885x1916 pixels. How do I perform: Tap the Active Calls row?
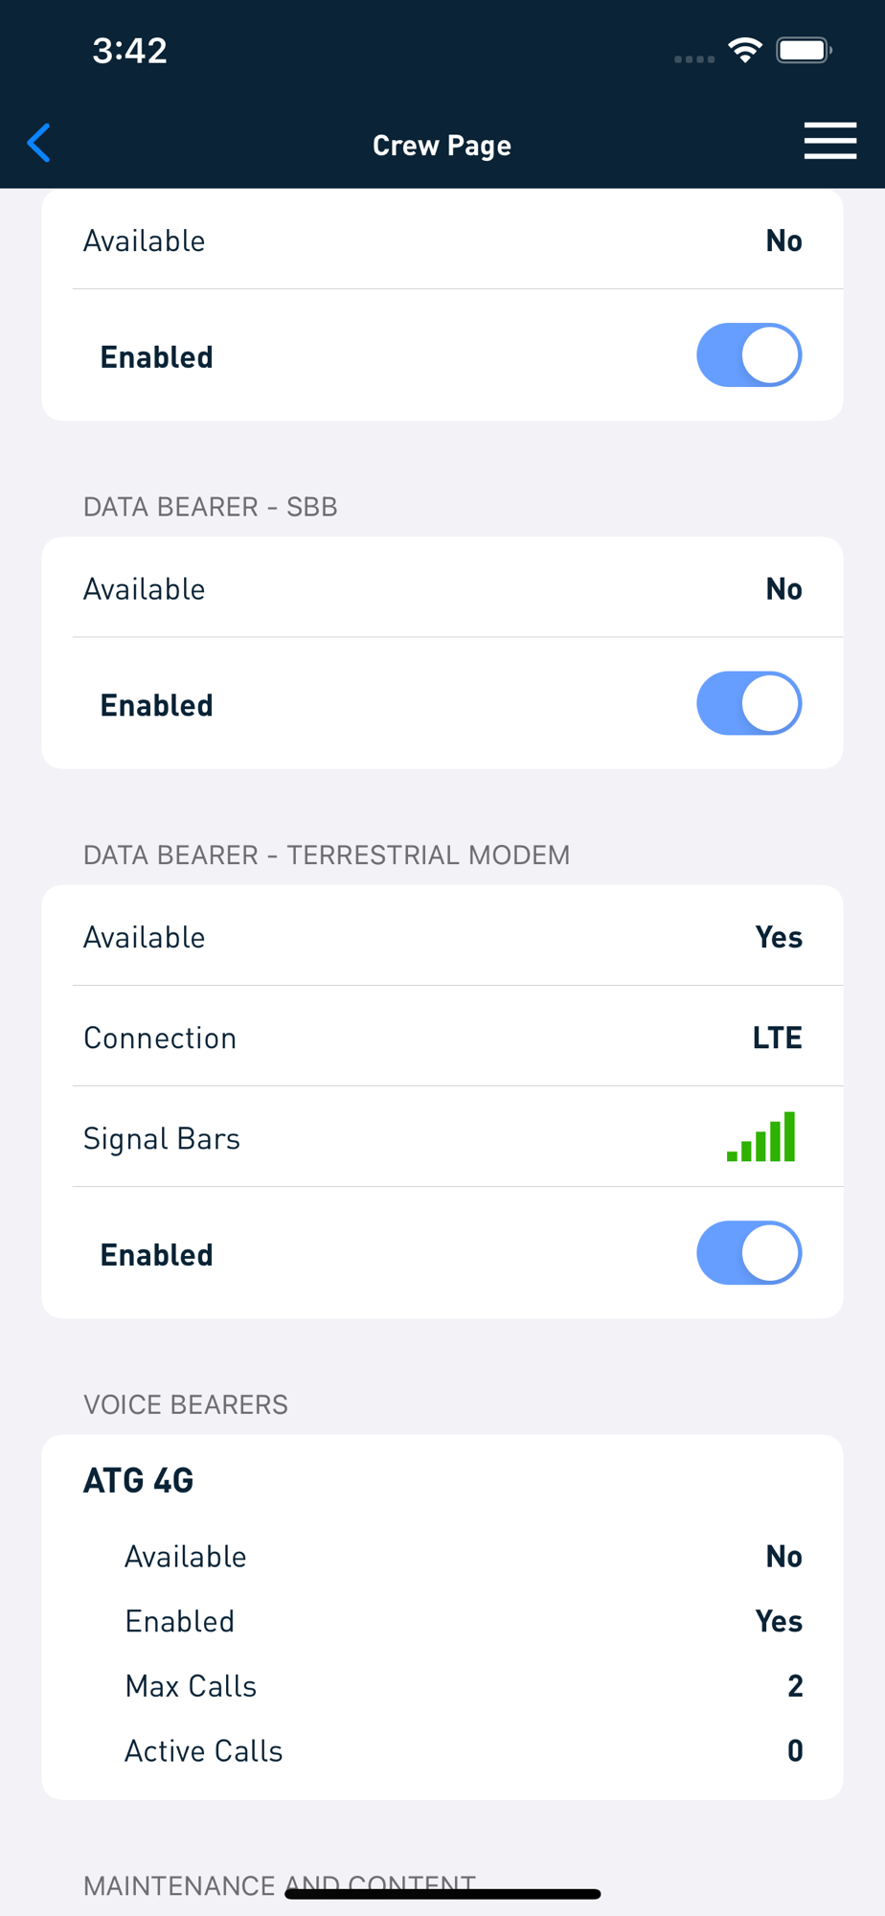click(x=464, y=1751)
